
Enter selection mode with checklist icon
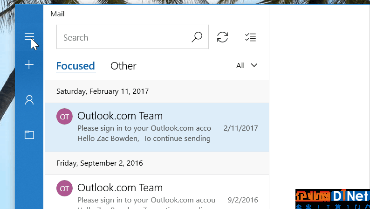point(250,37)
